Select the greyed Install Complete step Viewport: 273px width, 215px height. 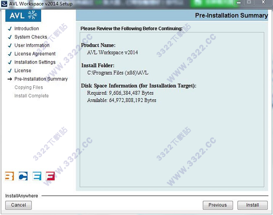pyautogui.click(x=31, y=96)
